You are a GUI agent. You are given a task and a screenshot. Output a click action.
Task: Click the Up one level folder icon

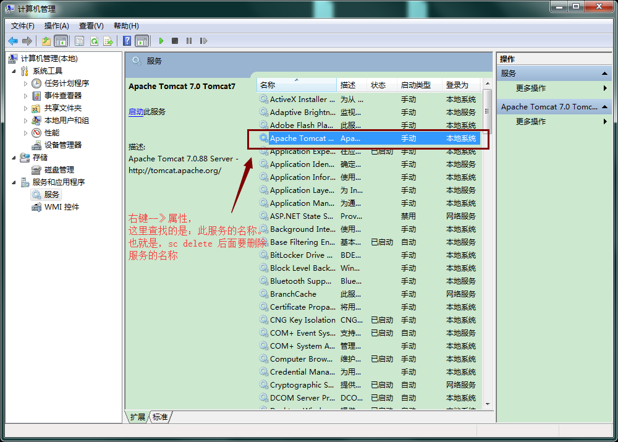click(46, 41)
